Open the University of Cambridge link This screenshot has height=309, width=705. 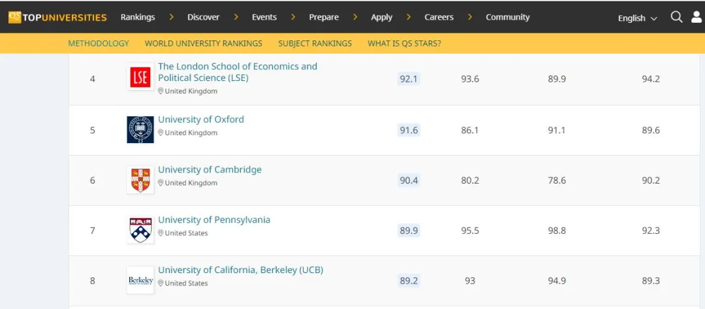tap(210, 170)
